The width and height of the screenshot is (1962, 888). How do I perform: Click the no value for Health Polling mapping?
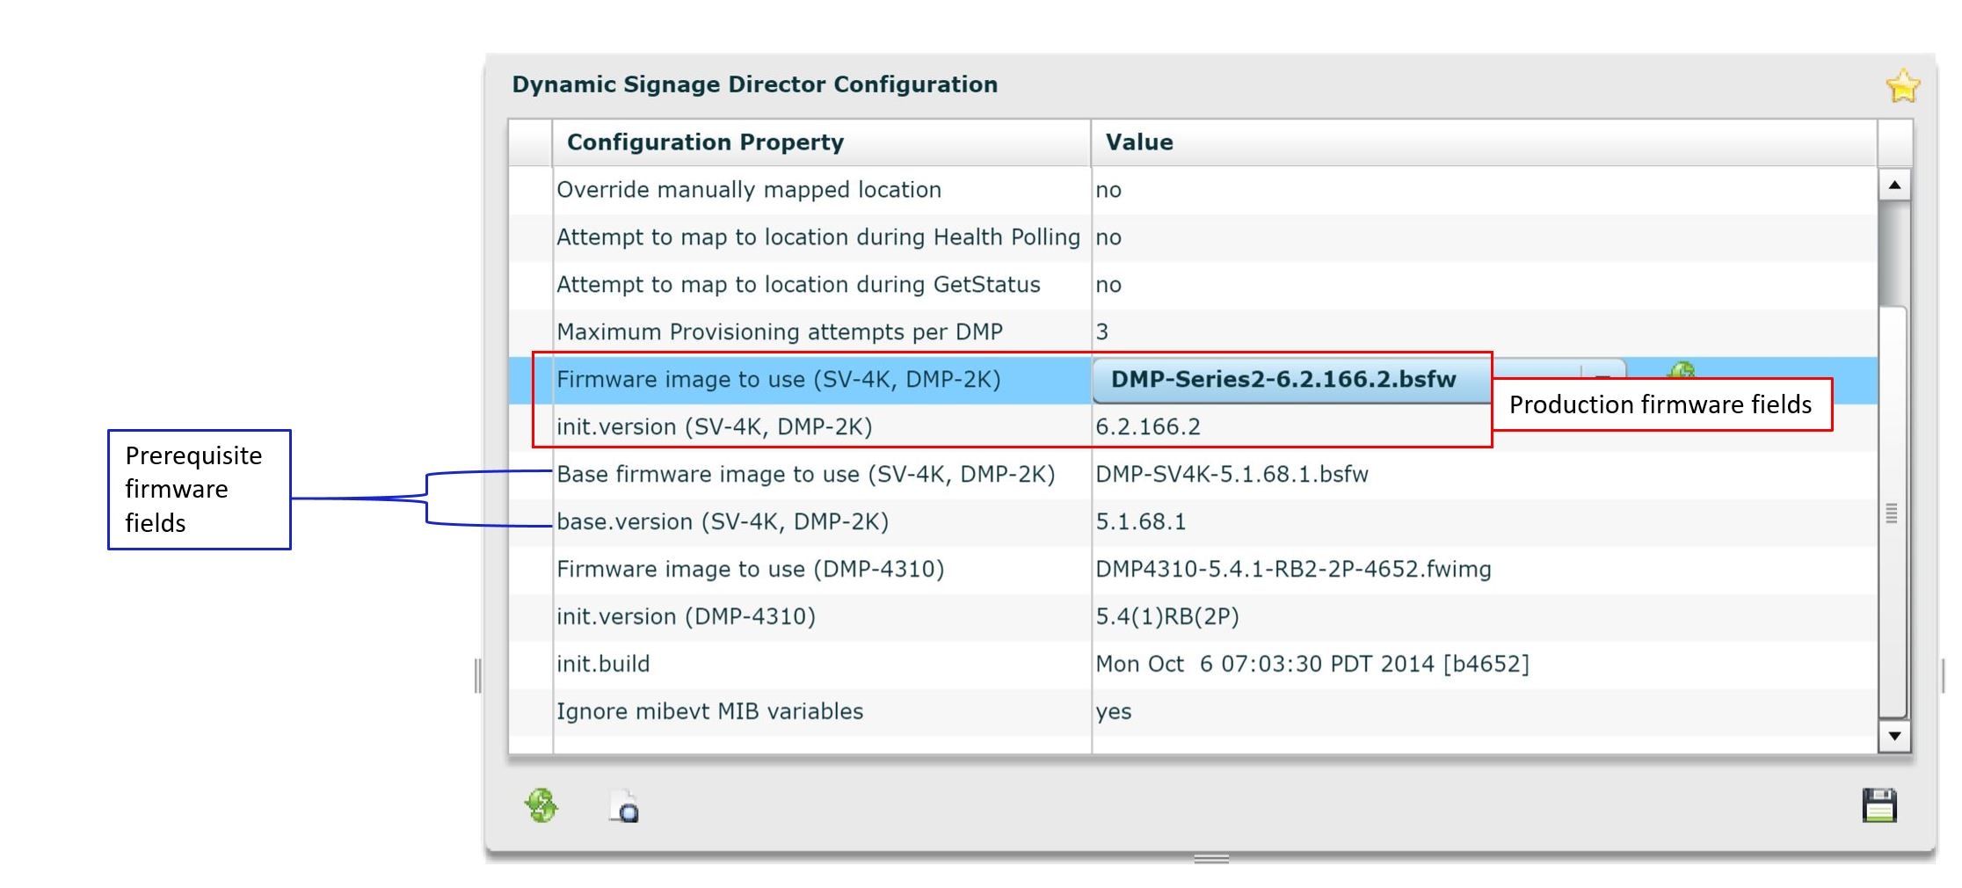(x=1108, y=237)
